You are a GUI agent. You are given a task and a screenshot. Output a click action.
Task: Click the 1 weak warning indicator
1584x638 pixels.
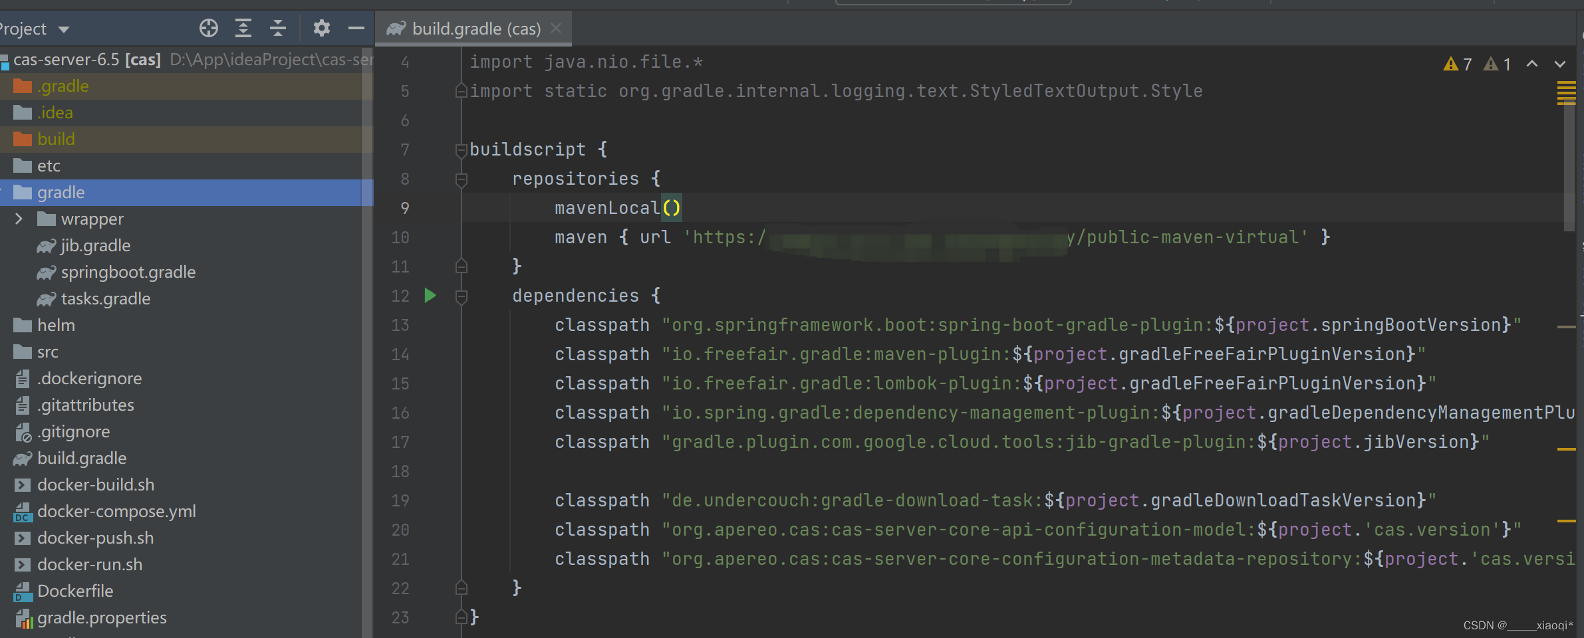(x=1498, y=64)
